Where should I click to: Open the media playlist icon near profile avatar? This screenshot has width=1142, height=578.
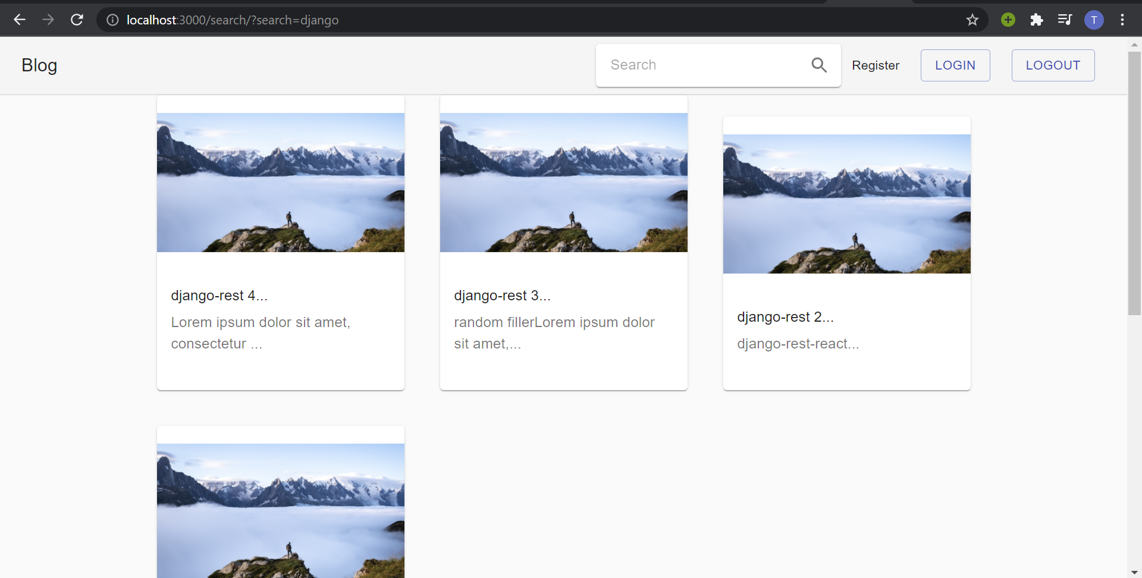pos(1065,20)
